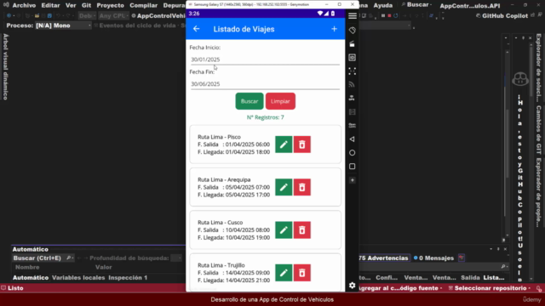Pick the Fecha Fin date field

265,84
